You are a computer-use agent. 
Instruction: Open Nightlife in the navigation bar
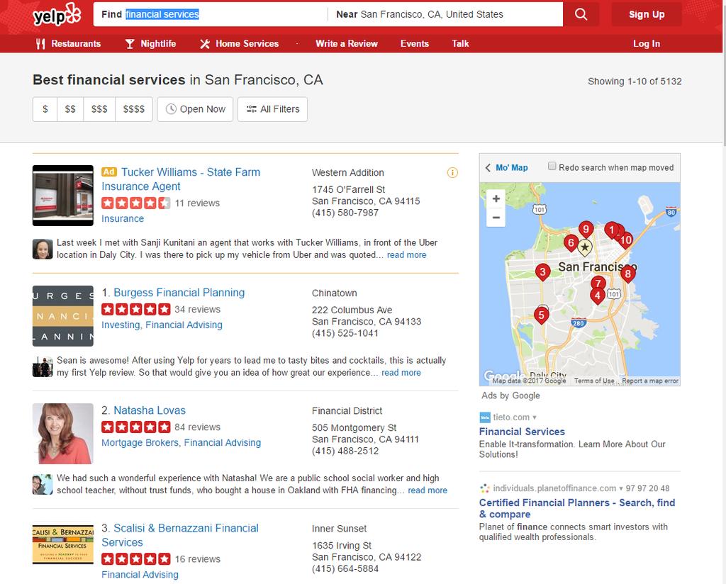[x=150, y=43]
